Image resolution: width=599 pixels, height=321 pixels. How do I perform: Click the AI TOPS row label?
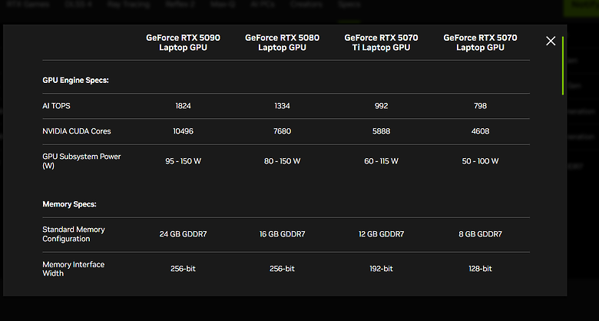(56, 106)
